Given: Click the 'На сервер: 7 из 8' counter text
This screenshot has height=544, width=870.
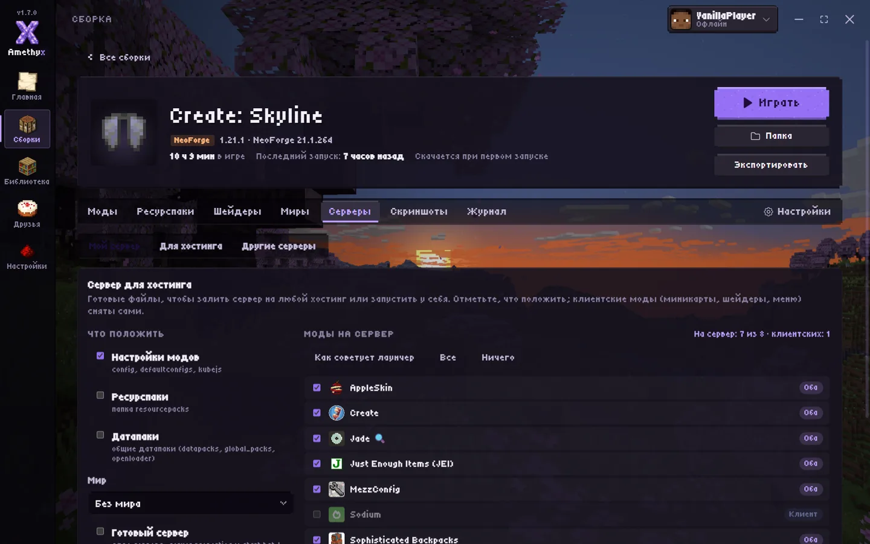Looking at the screenshot, I should click(x=762, y=334).
